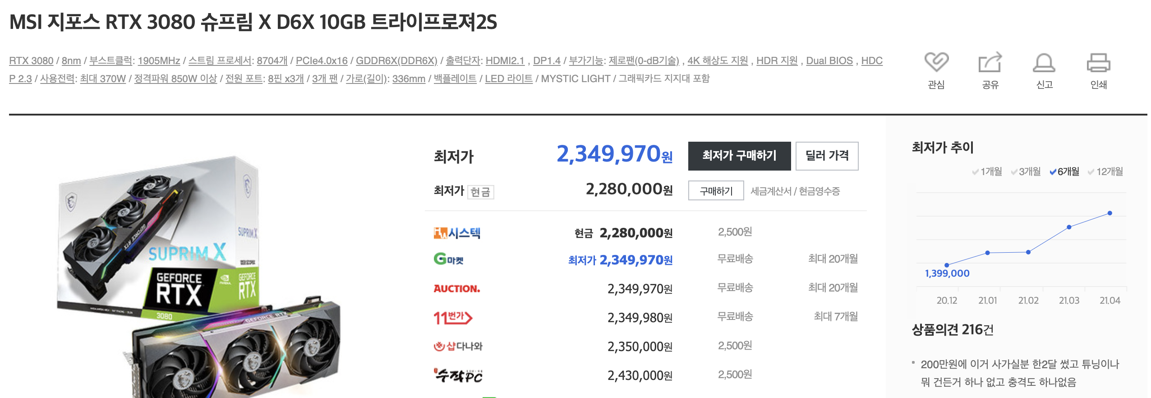Image resolution: width=1151 pixels, height=398 pixels.
Task: Click the MSI SUPRIM X product image
Action: click(x=198, y=276)
